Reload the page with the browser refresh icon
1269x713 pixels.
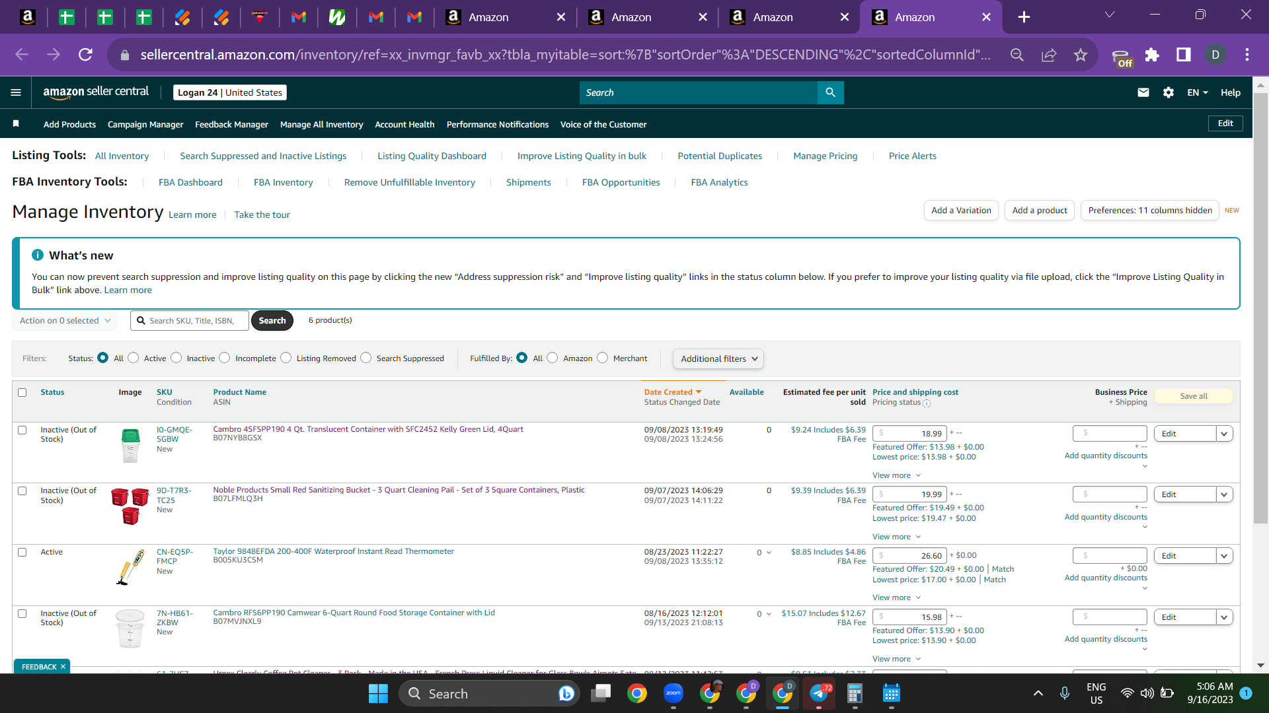tap(85, 55)
